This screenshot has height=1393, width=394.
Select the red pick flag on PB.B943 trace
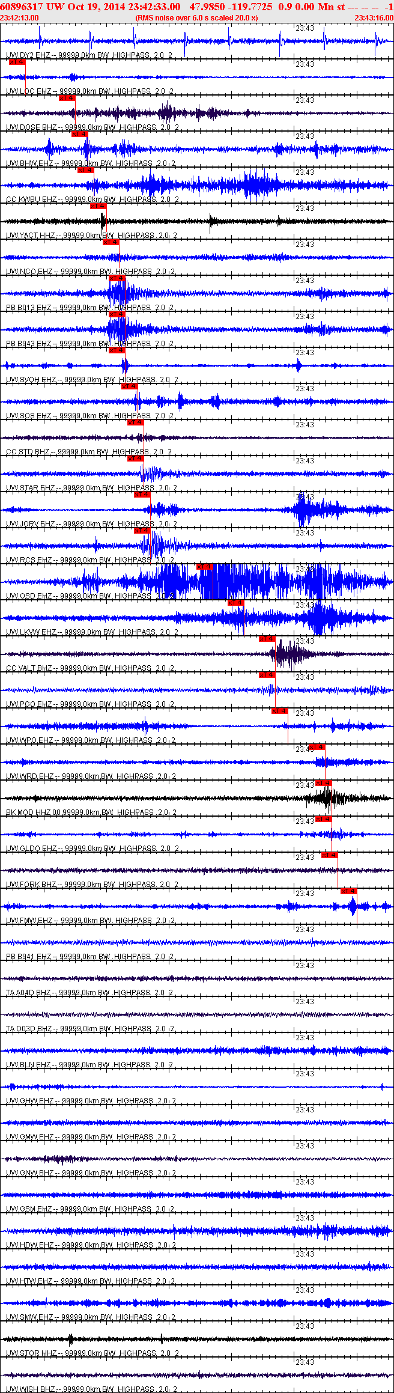click(117, 314)
